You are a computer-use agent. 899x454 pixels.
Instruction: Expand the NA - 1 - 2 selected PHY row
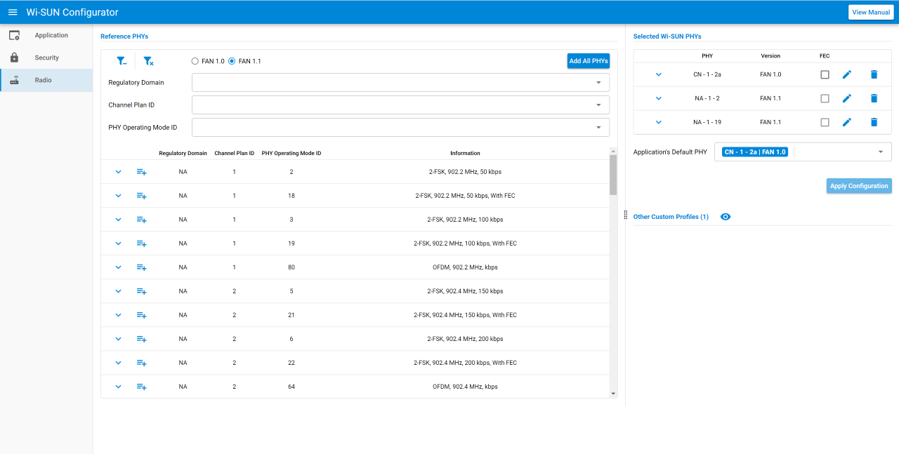(x=658, y=98)
